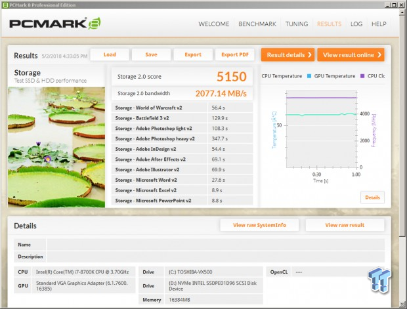The image size is (407, 309).
Task: Click the Export PDF button
Action: tap(235, 54)
